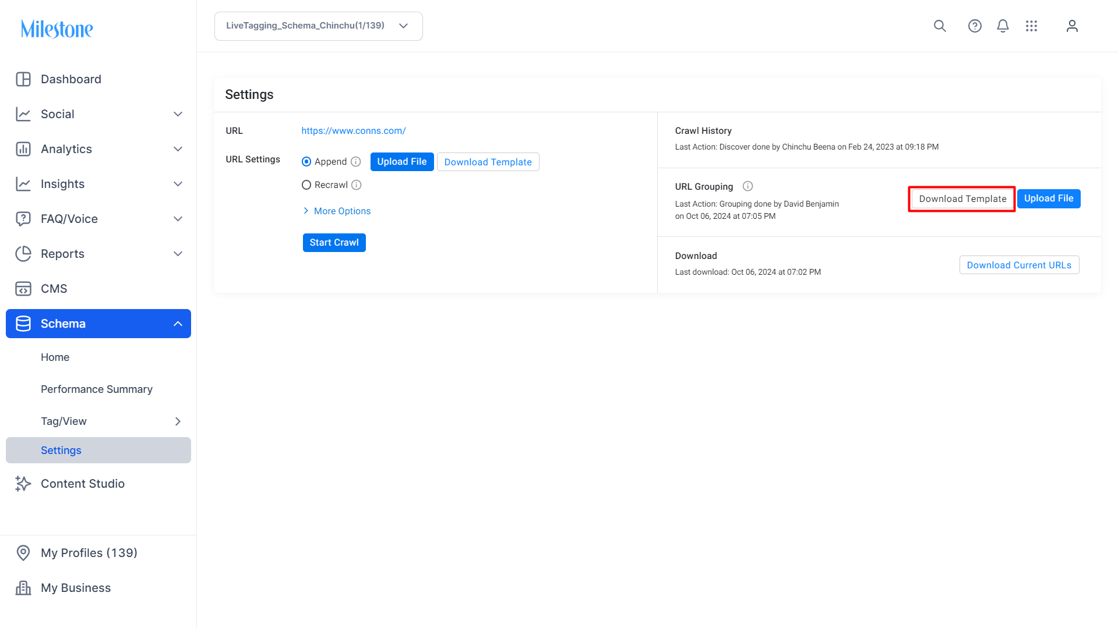1118x628 pixels.
Task: Click Upload File for URL Grouping
Action: (1049, 198)
